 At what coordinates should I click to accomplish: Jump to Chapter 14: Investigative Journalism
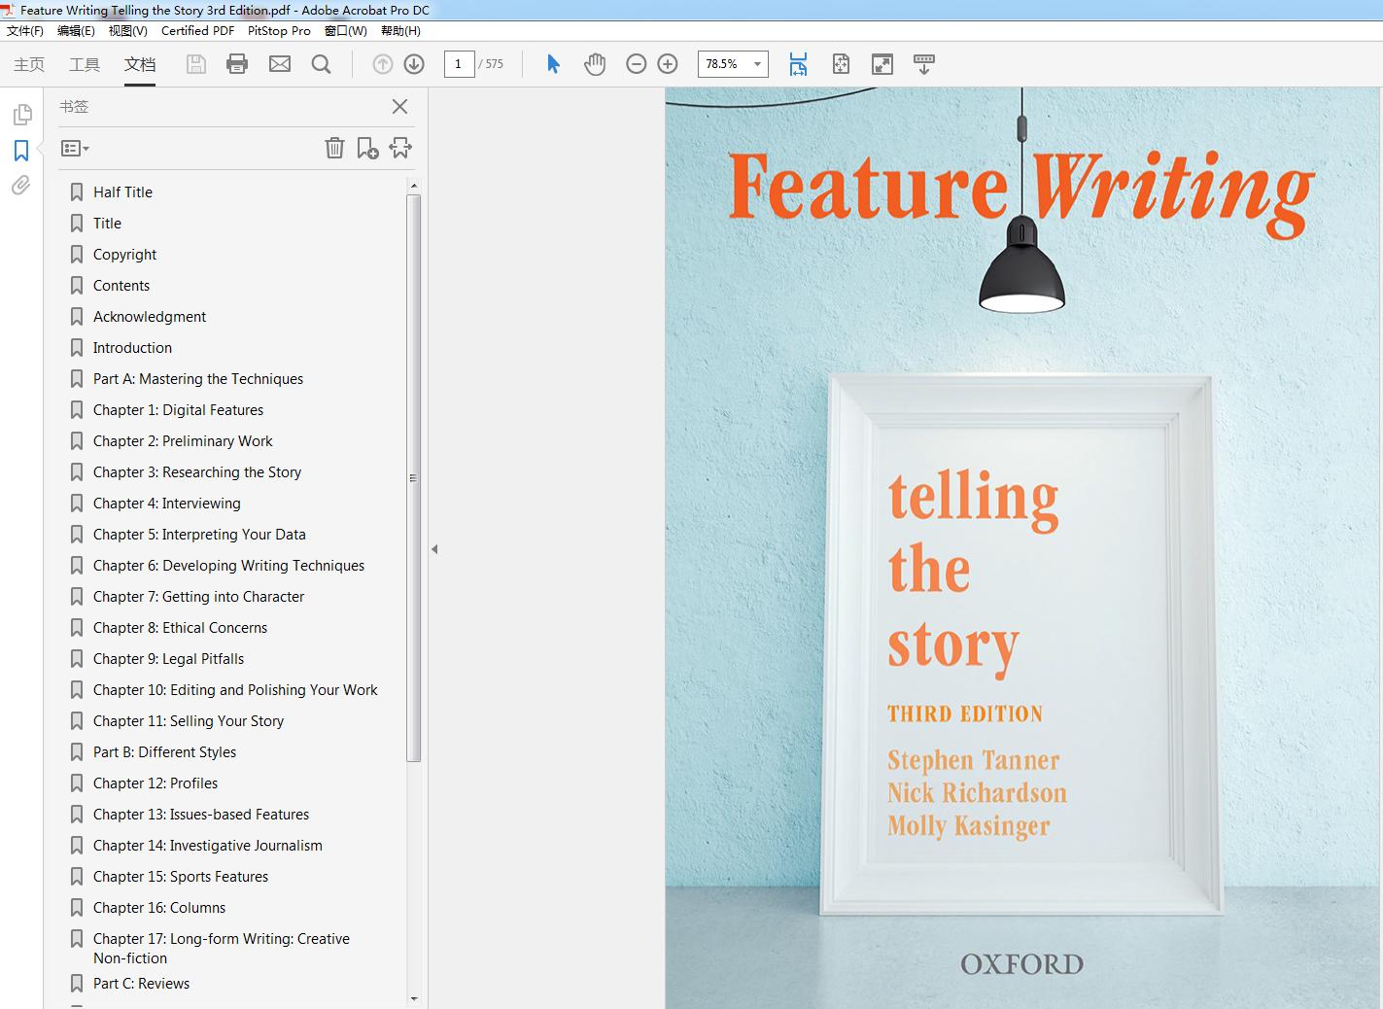tap(207, 846)
